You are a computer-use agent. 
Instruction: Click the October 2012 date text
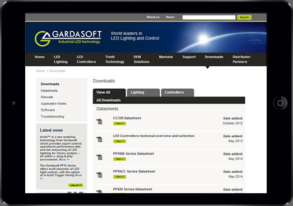click(232, 123)
